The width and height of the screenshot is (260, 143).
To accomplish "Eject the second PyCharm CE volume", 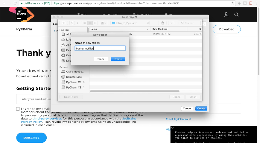I will click(84, 87).
